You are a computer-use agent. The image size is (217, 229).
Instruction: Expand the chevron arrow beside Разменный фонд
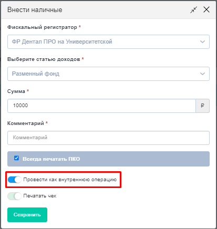(202, 74)
